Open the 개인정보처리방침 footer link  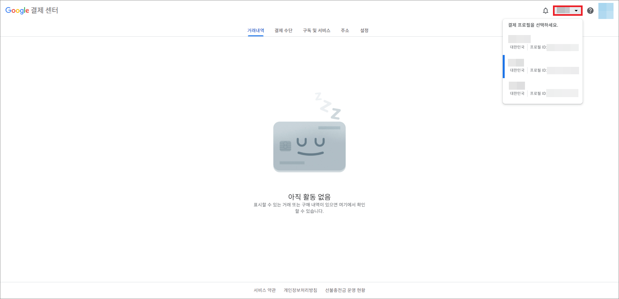pyautogui.click(x=300, y=290)
